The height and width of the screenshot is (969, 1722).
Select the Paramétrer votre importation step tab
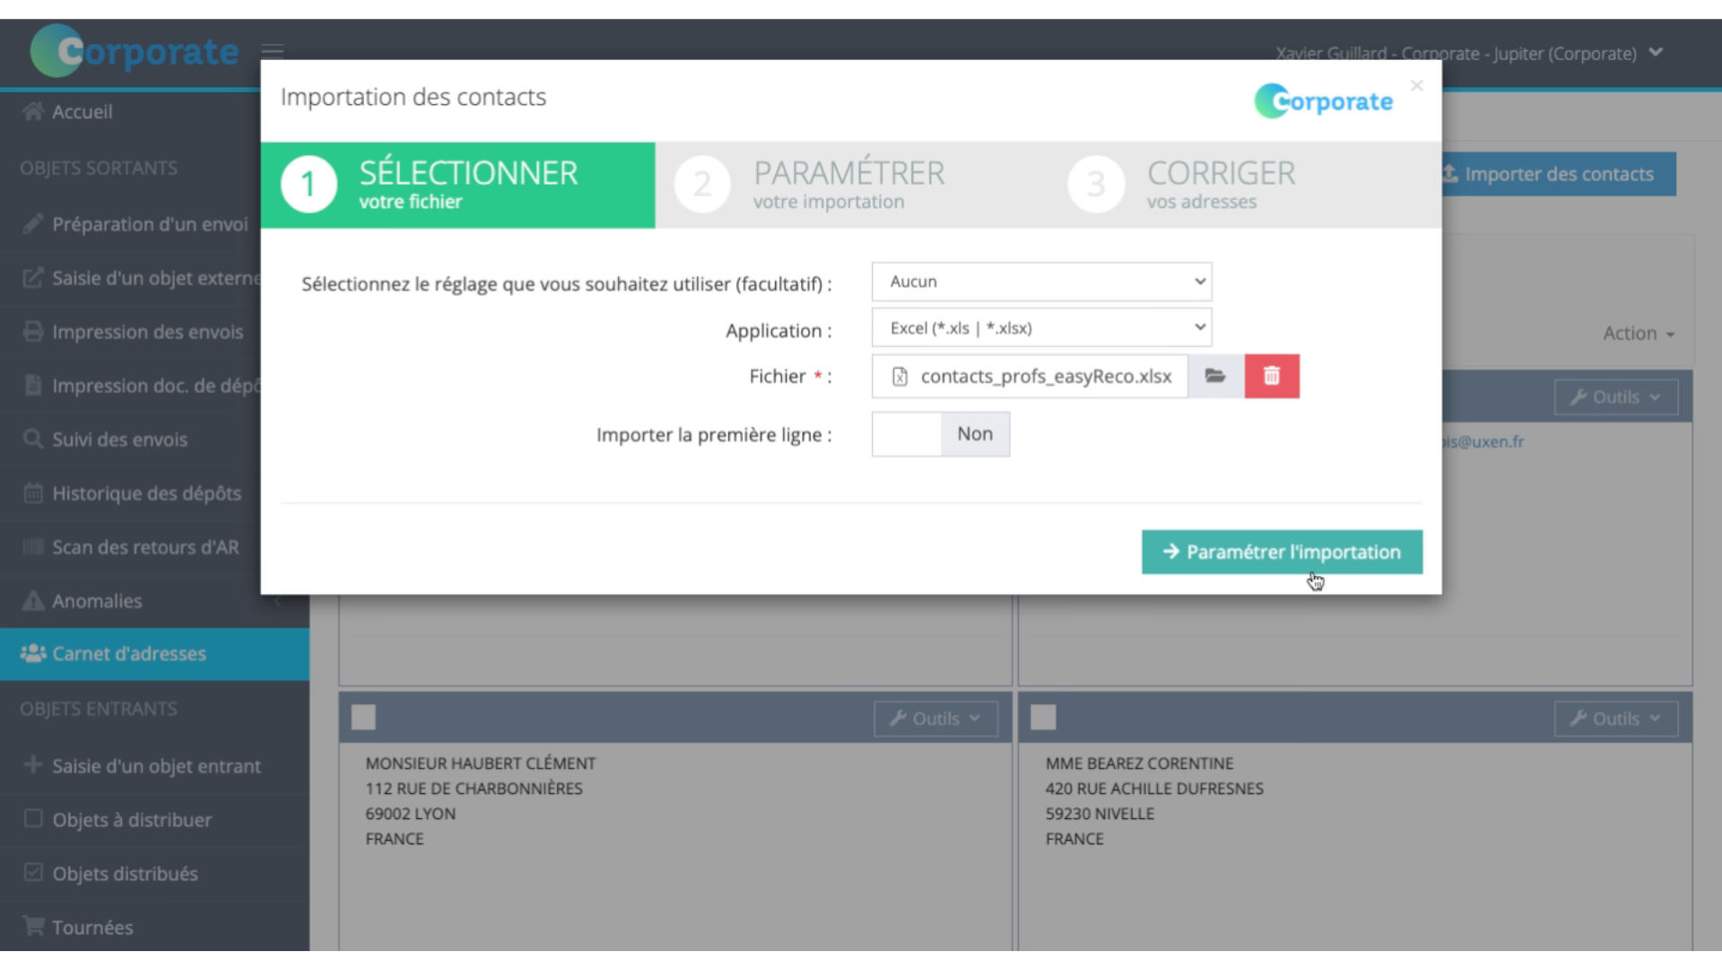852,185
